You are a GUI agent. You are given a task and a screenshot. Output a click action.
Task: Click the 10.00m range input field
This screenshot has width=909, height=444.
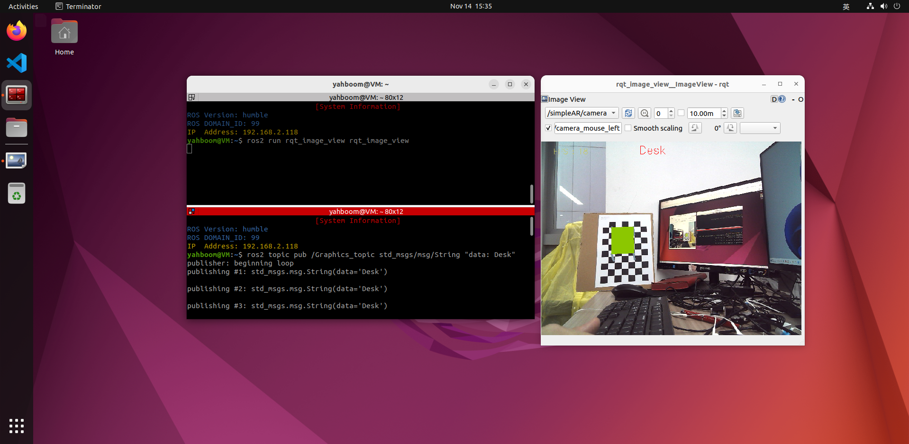(704, 113)
